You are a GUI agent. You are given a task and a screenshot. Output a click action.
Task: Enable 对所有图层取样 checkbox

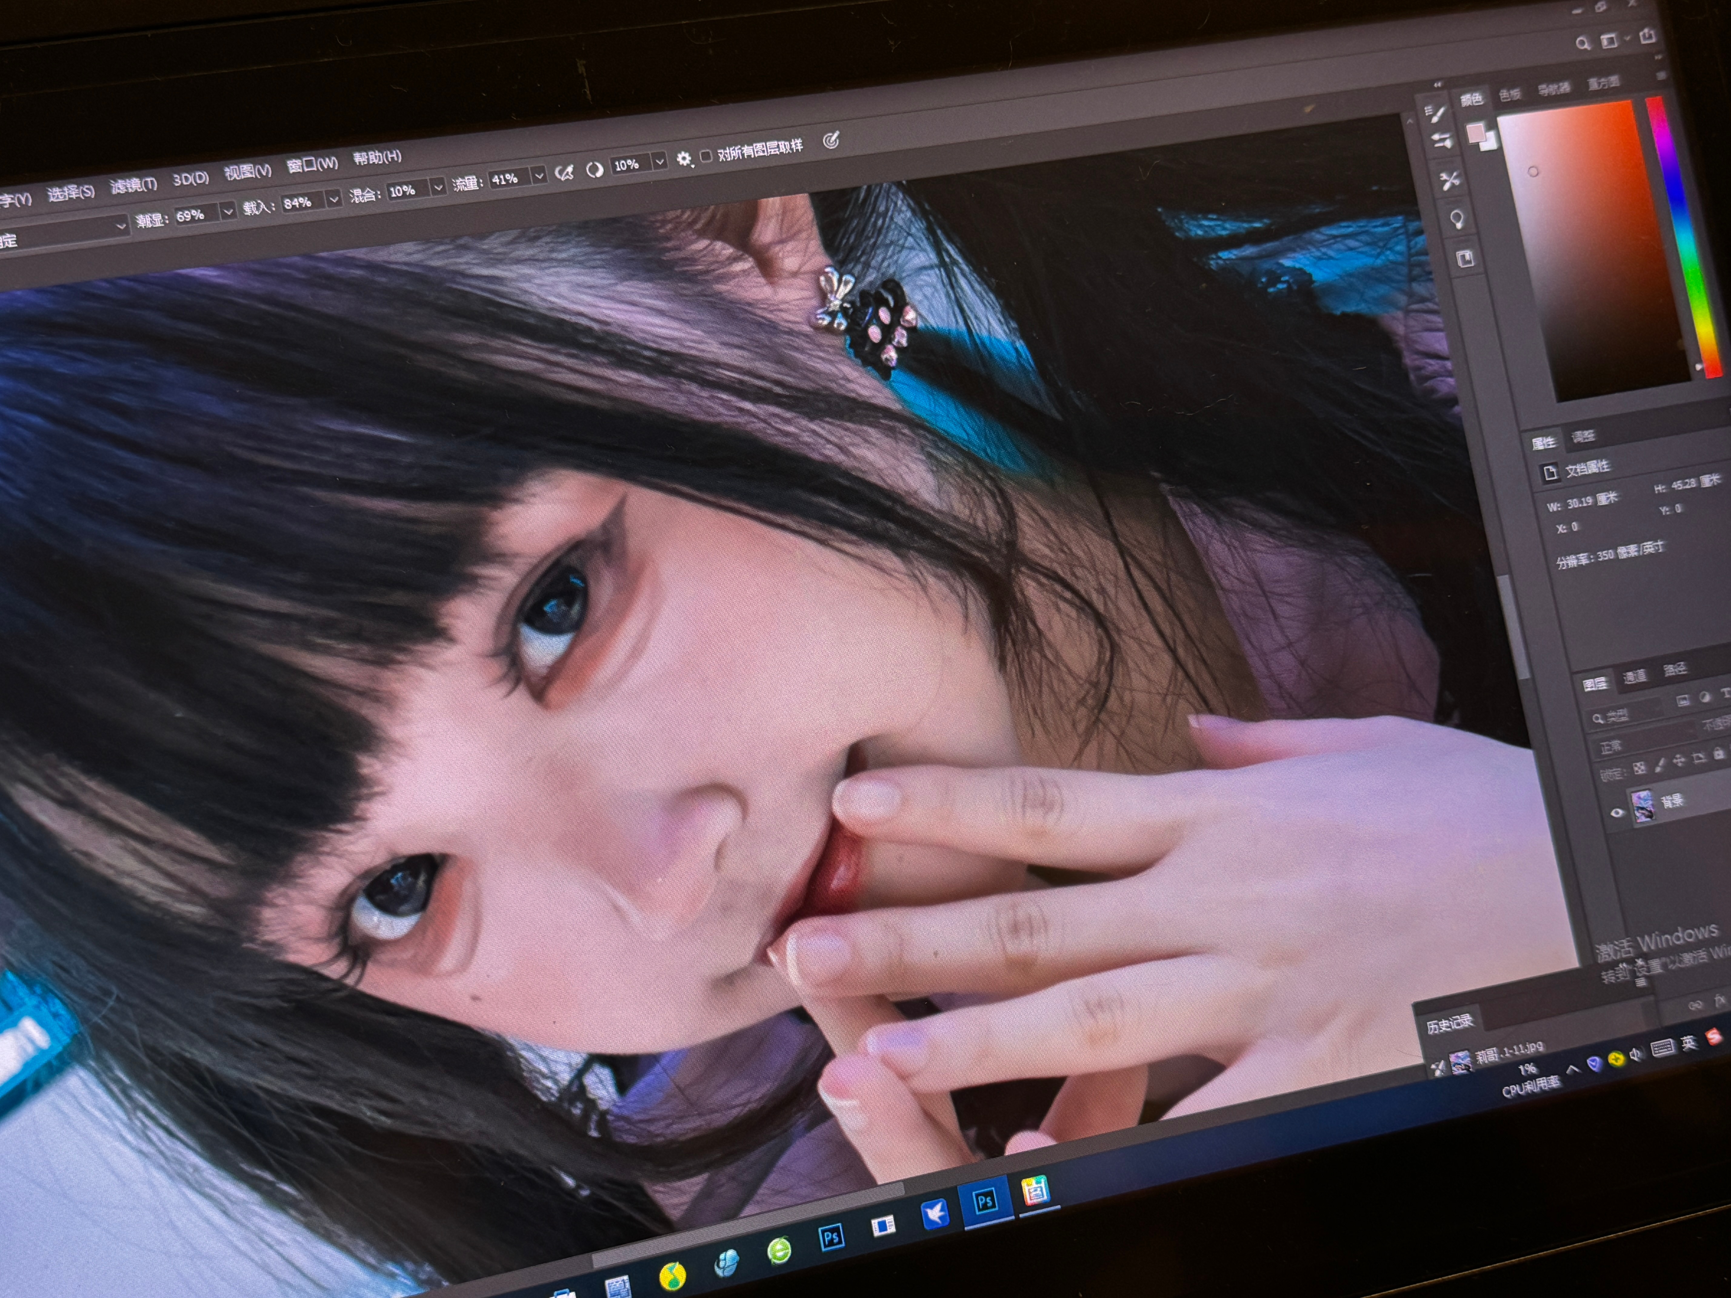coord(706,156)
